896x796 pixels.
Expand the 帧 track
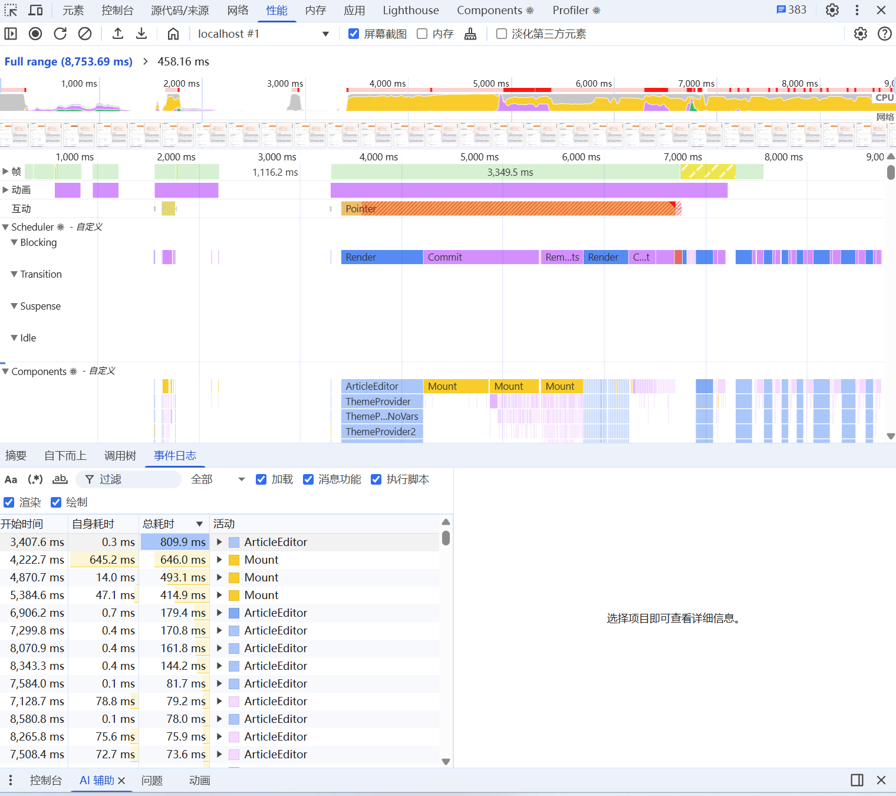coord(5,172)
